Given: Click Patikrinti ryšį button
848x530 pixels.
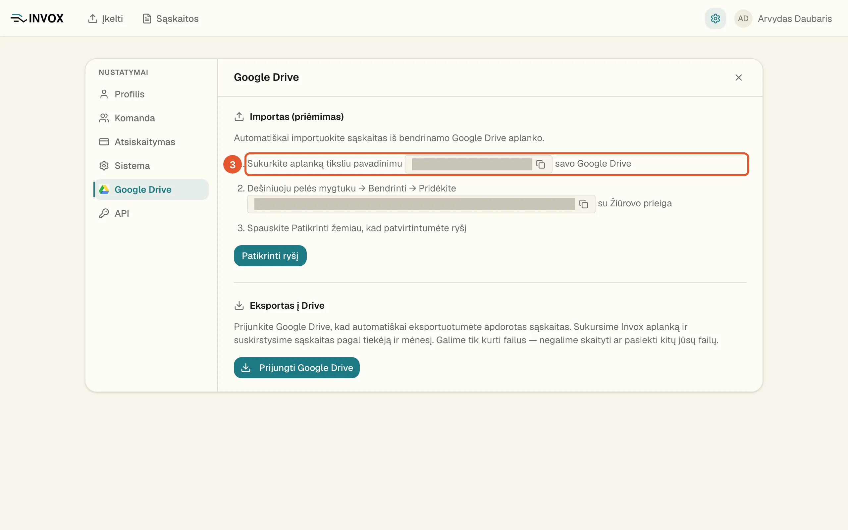Looking at the screenshot, I should 270,256.
